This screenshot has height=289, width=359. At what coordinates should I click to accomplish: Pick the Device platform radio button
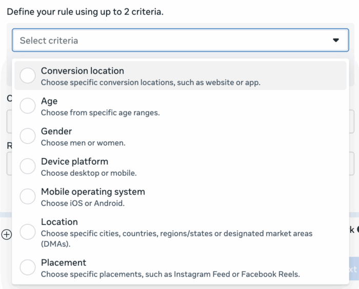(28, 166)
